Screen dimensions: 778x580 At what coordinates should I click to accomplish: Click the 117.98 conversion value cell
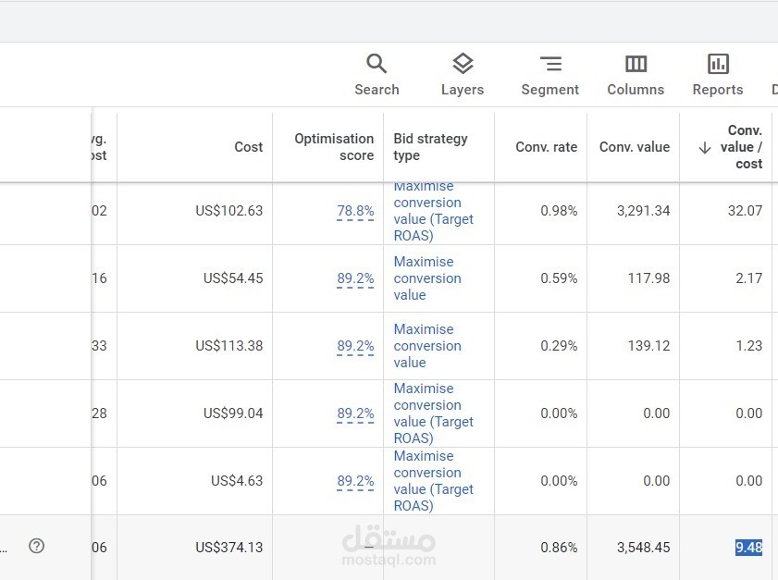pos(648,278)
